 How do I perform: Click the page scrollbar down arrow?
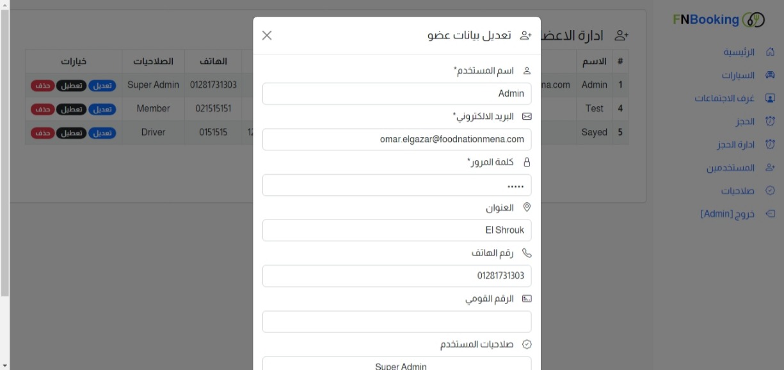[4, 365]
